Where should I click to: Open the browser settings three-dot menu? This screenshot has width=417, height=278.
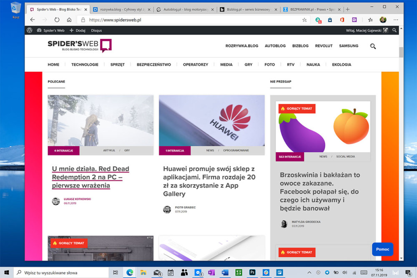pyautogui.click(x=396, y=20)
